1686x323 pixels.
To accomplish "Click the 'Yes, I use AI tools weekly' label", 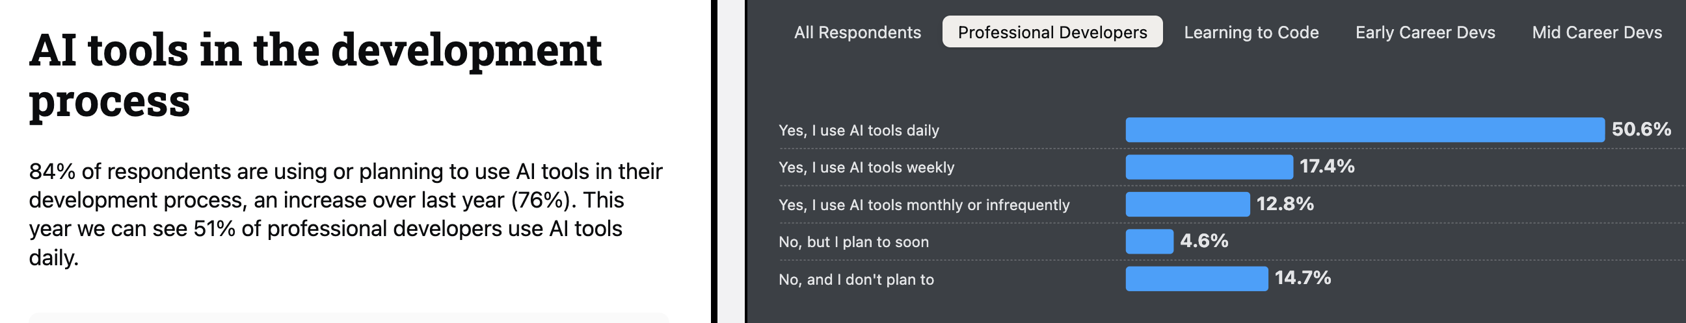I will pyautogui.click(x=866, y=168).
